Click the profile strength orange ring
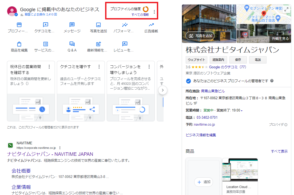 146,9
